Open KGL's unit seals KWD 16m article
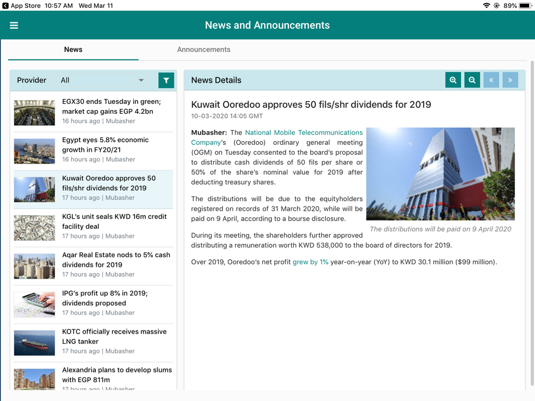 (x=93, y=228)
